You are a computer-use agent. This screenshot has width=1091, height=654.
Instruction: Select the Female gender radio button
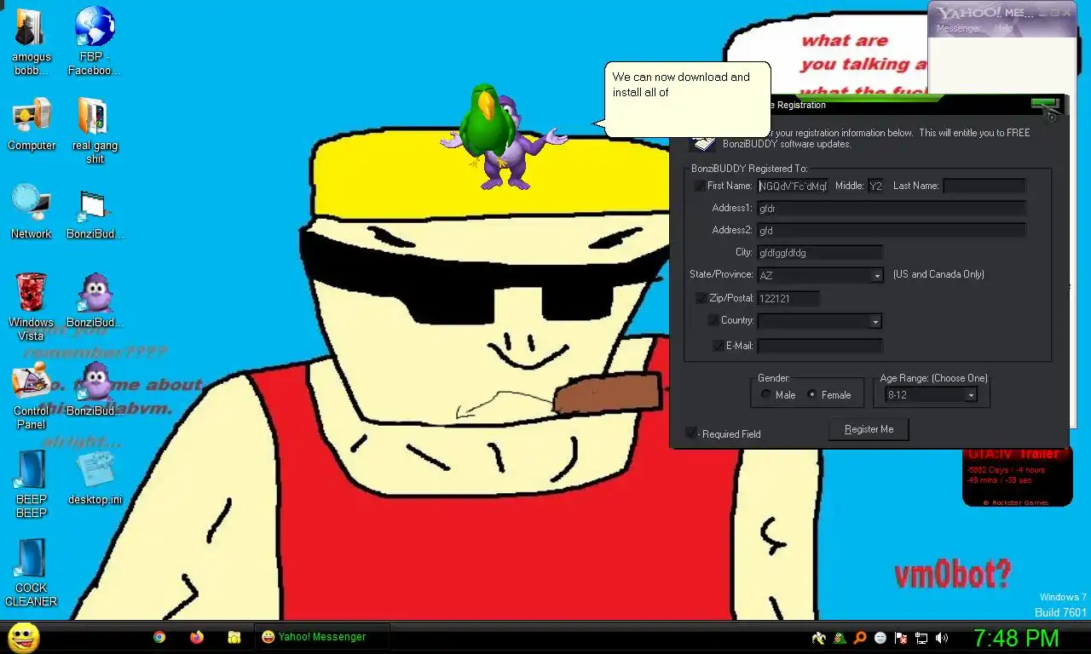coord(811,394)
